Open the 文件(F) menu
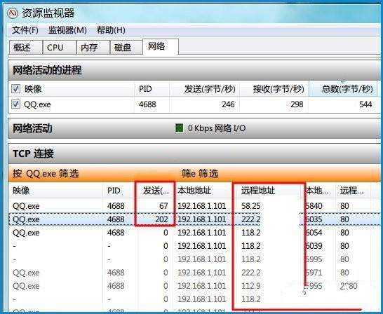The height and width of the screenshot is (314, 383). [x=25, y=30]
